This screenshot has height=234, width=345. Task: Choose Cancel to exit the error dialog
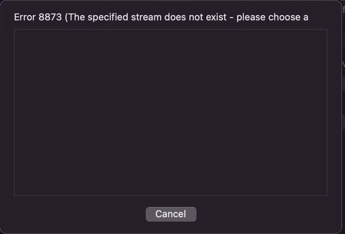[x=171, y=214]
